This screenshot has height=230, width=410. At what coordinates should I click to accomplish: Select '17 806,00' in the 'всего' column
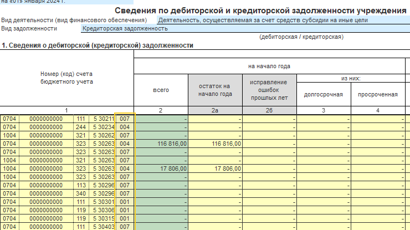[x=161, y=169]
